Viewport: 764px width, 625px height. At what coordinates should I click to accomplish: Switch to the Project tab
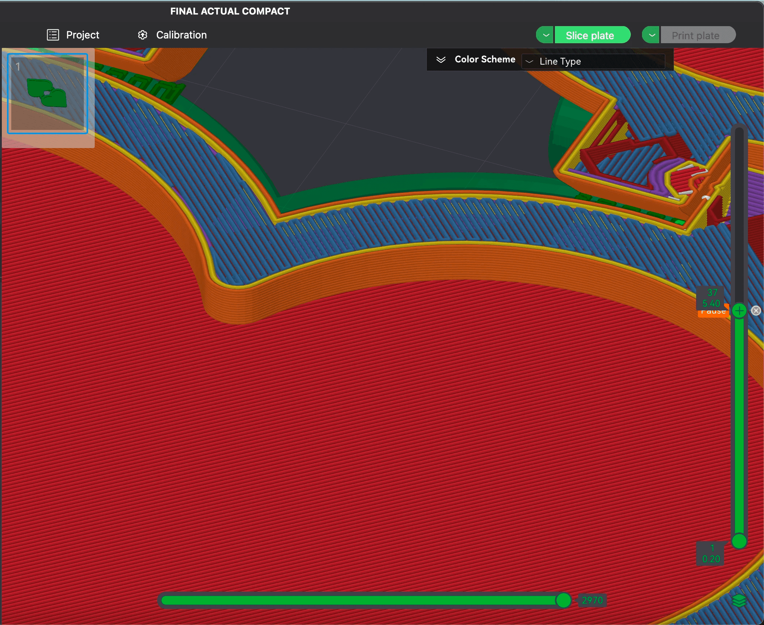tap(82, 35)
